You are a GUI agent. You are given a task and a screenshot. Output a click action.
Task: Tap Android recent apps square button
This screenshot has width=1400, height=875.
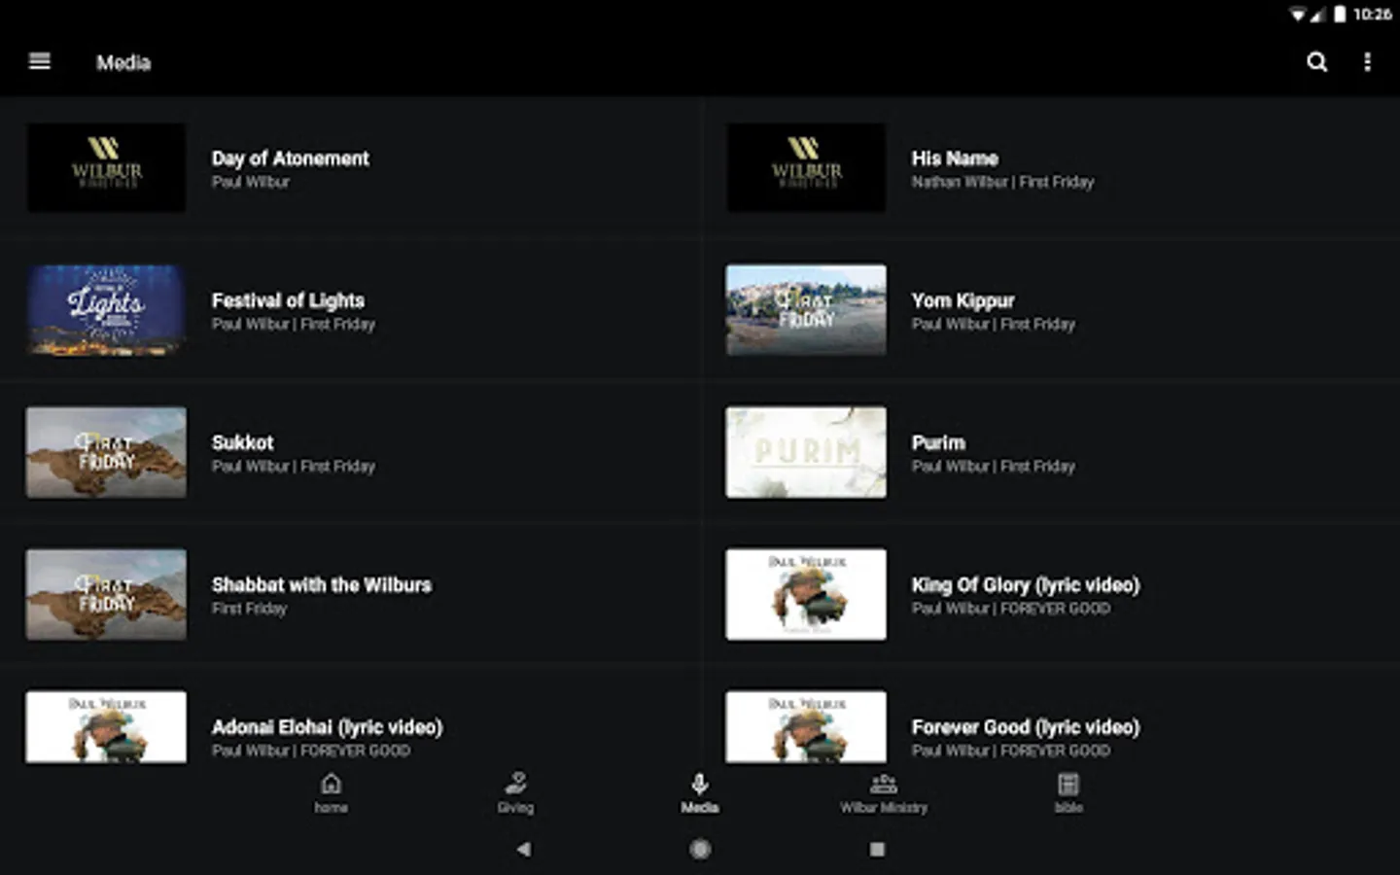(x=877, y=849)
